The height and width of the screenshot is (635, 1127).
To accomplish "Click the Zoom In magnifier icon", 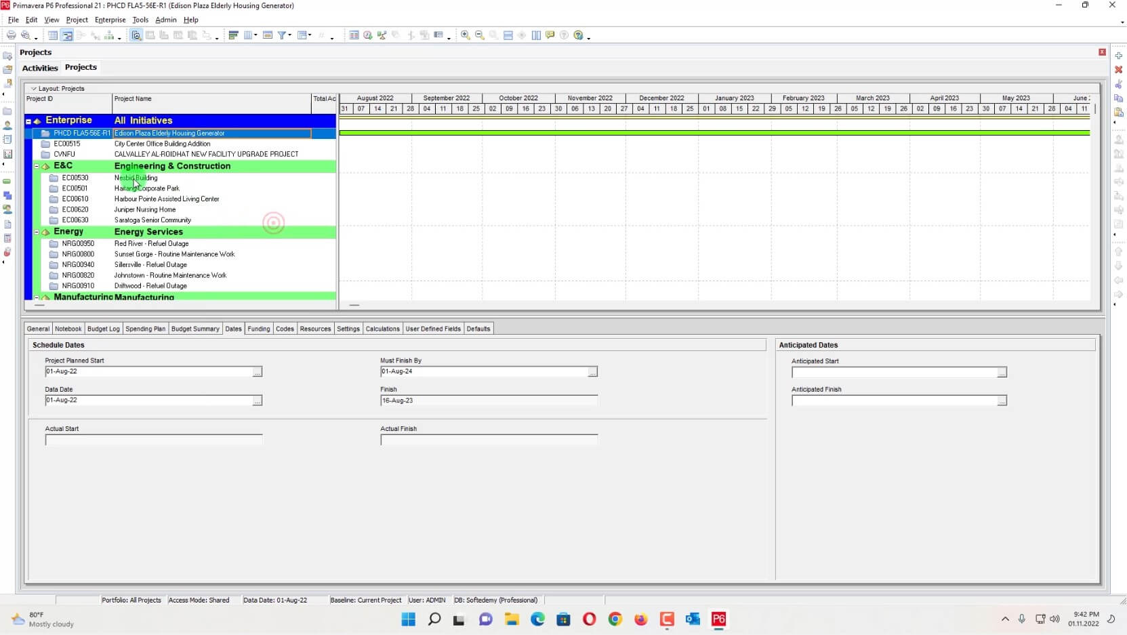I will [465, 35].
